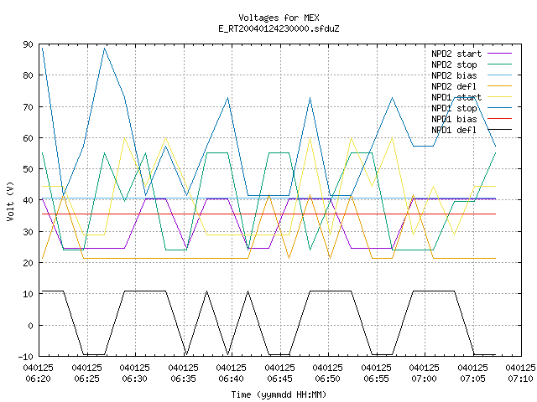
Task: Click the 'Voltages for MEX' chart title
Action: point(279,18)
